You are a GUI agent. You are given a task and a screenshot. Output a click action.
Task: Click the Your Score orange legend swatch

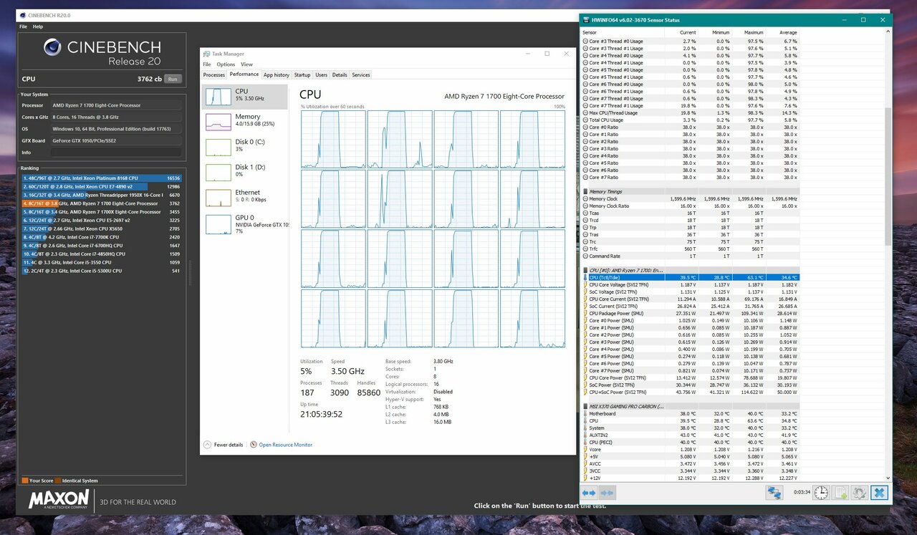25,481
